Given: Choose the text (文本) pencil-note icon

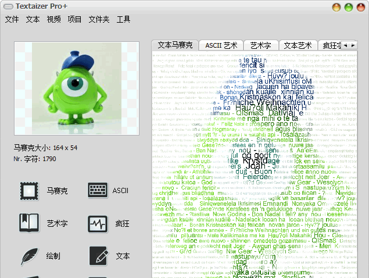Looking at the screenshot, I should (x=99, y=256).
